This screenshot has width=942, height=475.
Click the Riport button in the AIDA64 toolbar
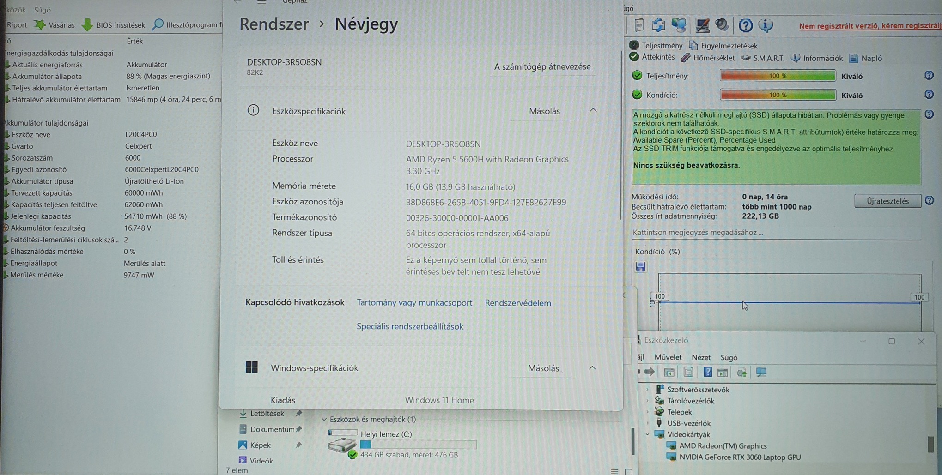click(17, 25)
